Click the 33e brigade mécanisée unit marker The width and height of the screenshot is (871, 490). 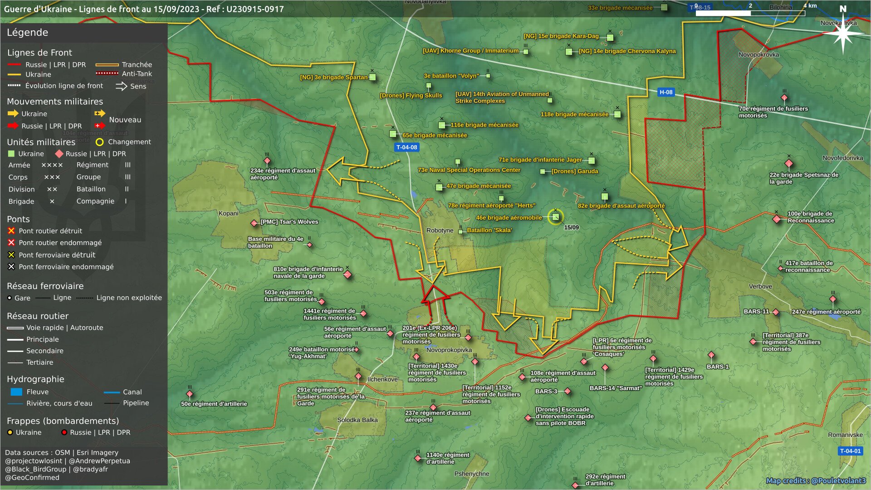[x=664, y=7]
